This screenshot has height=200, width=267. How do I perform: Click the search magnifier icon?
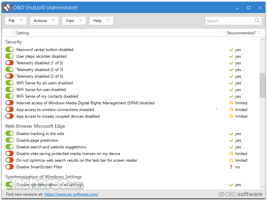point(257,21)
